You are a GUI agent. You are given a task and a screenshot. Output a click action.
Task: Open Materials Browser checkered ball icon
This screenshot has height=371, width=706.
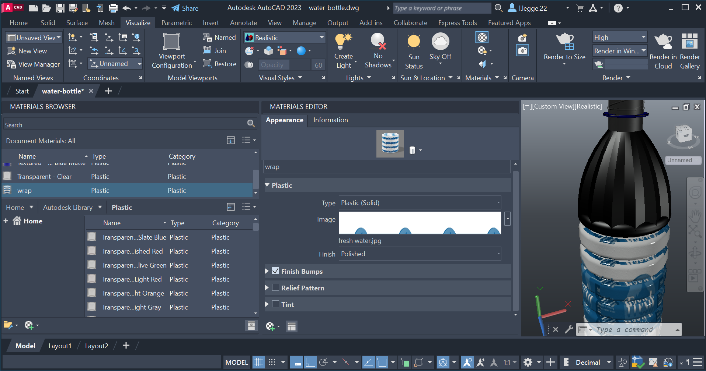[x=482, y=37]
